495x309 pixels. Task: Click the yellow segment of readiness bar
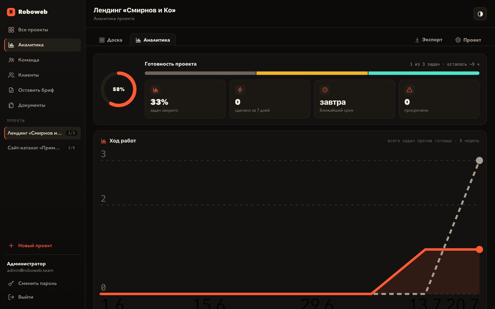312,73
